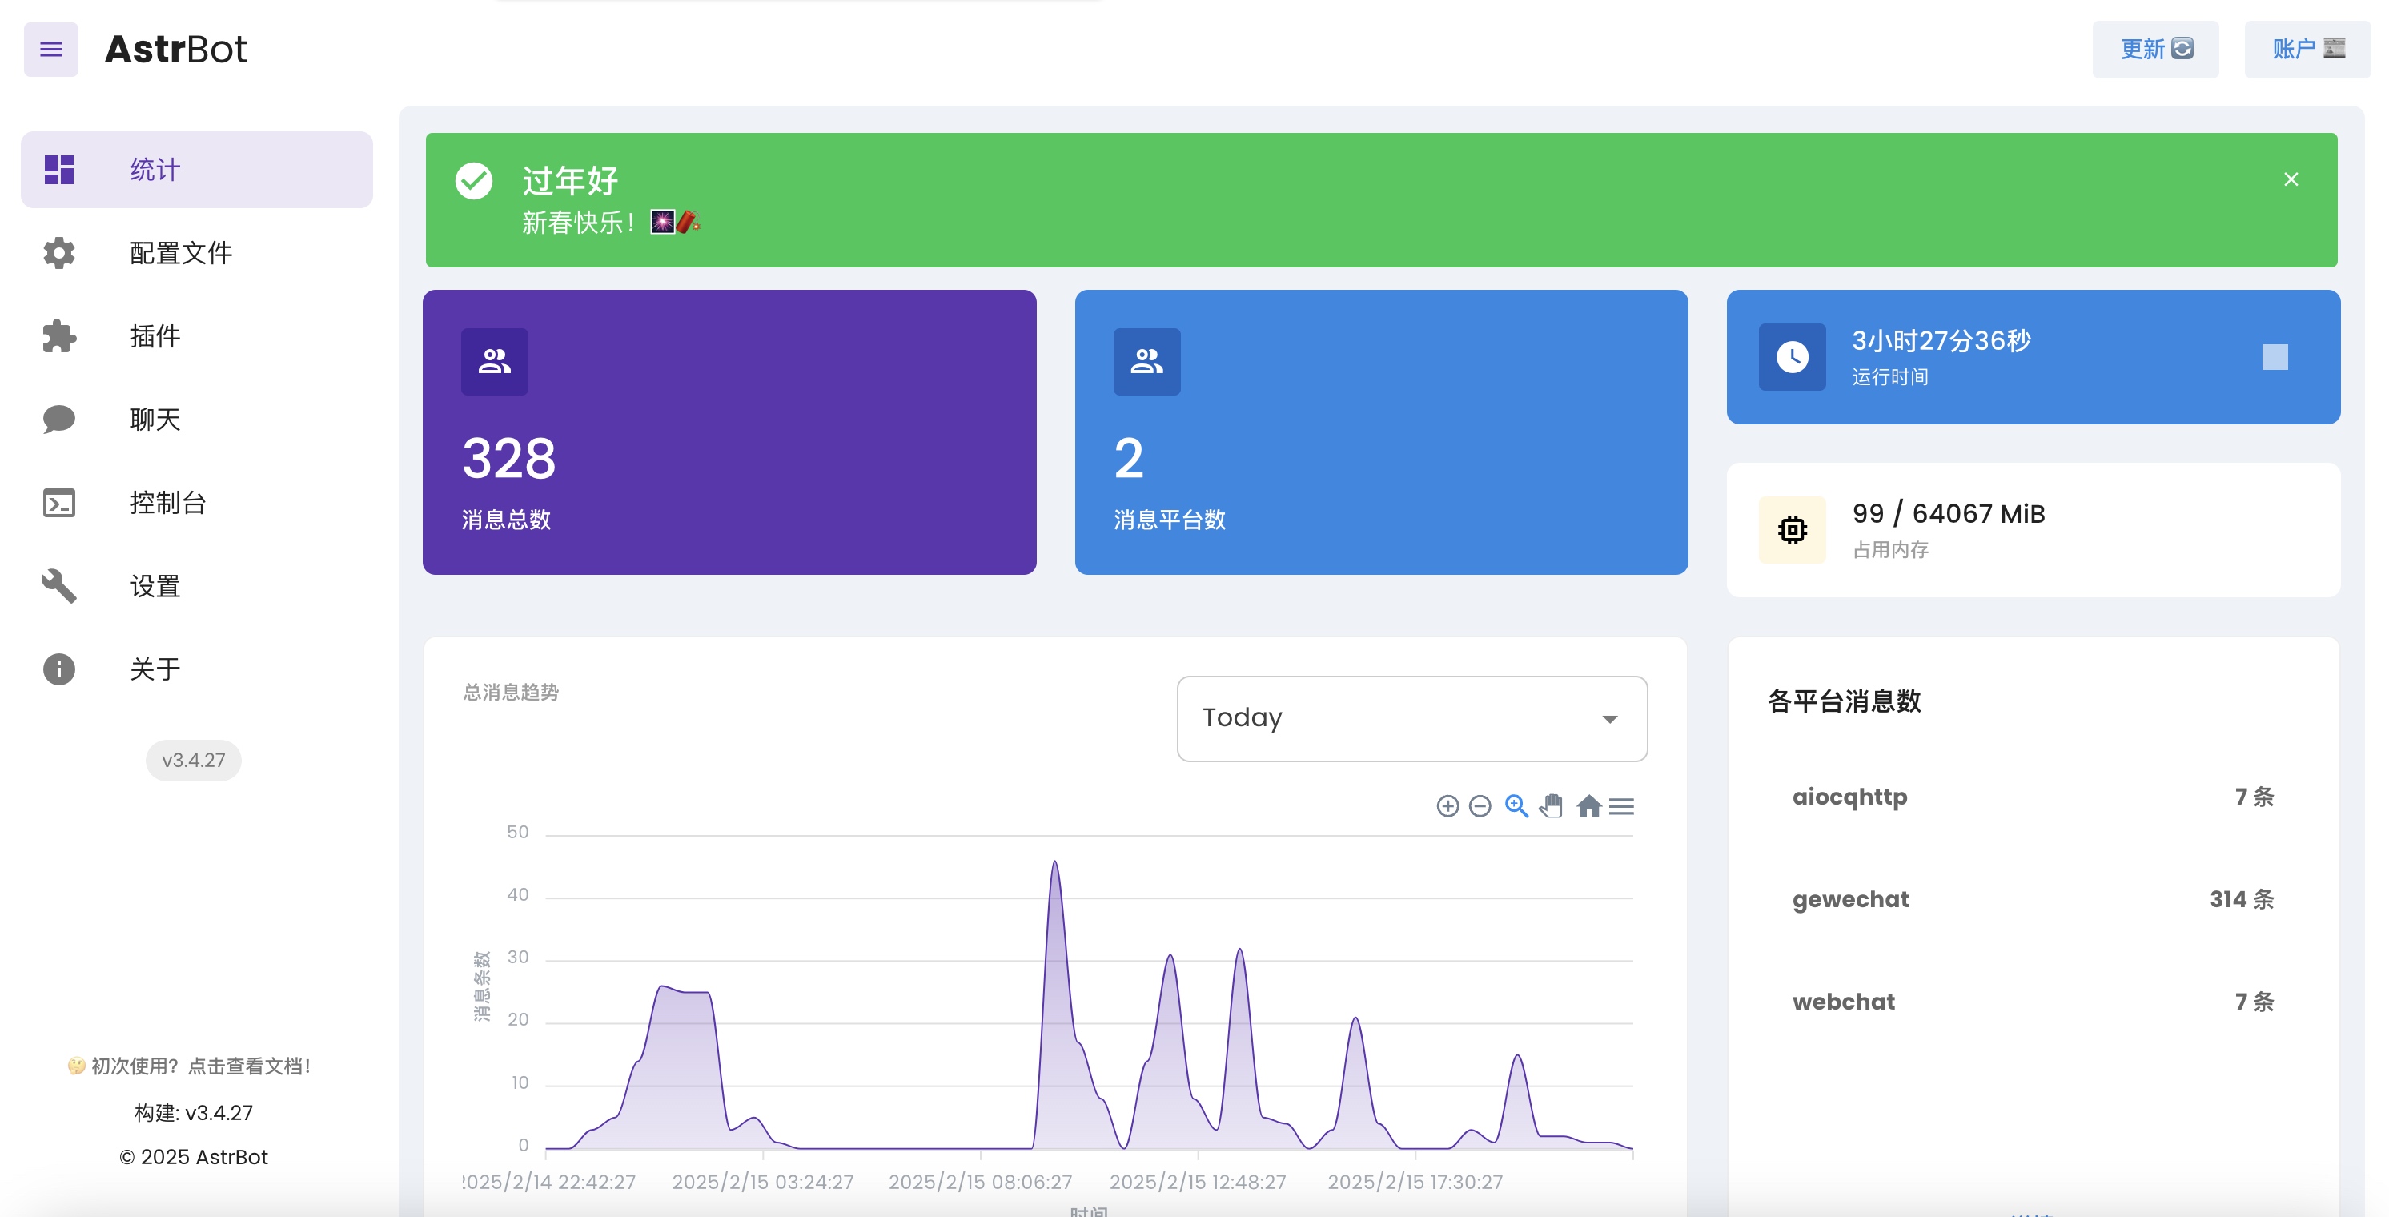Image resolution: width=2389 pixels, height=1217 pixels.
Task: Click the 构建: v3.4.27 build text
Action: click(x=194, y=1113)
